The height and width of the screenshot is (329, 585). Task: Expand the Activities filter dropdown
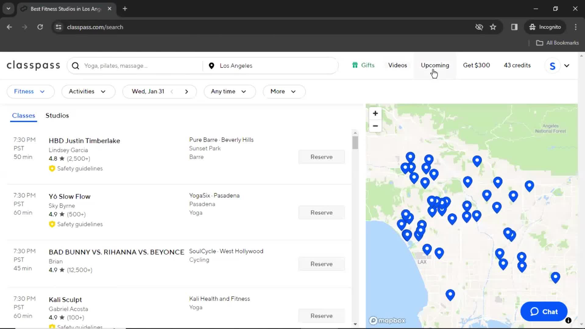(x=88, y=92)
